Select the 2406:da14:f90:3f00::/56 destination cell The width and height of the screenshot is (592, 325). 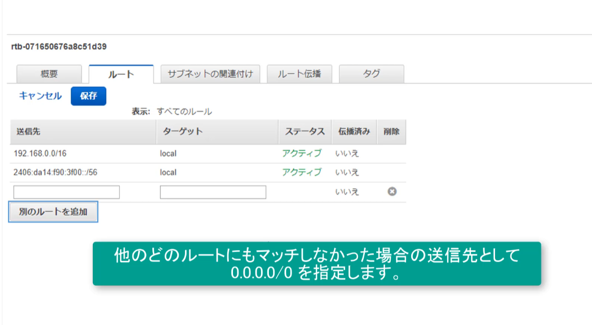tap(55, 172)
